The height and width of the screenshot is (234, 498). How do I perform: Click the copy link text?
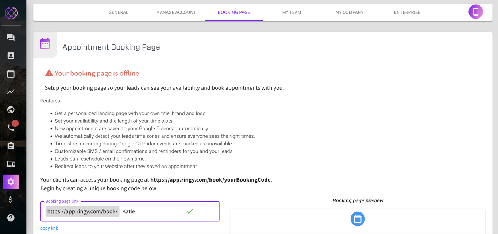49,228
